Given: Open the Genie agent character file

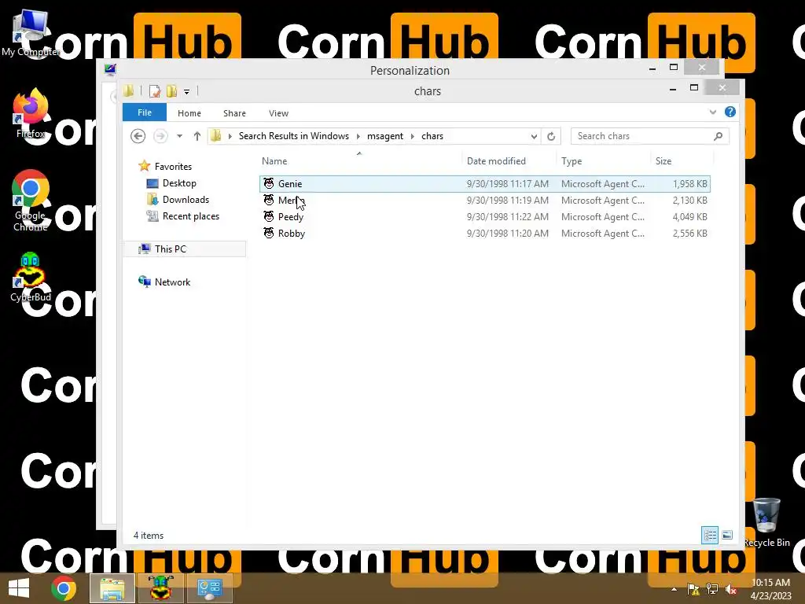Looking at the screenshot, I should (x=484, y=184).
